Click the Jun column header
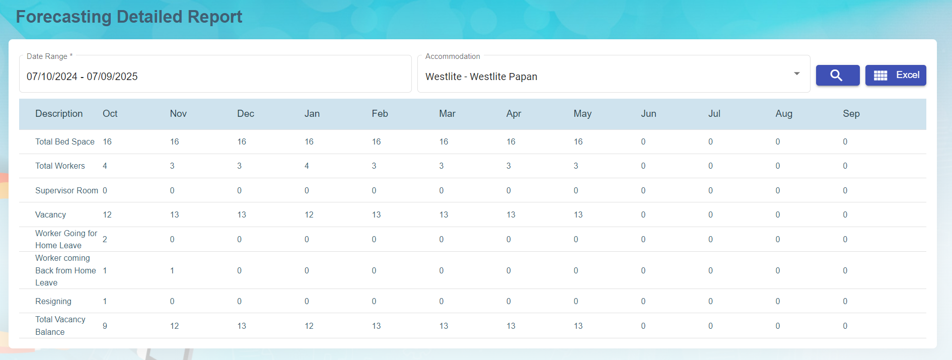Screen dimensions: 952x360 (648, 114)
